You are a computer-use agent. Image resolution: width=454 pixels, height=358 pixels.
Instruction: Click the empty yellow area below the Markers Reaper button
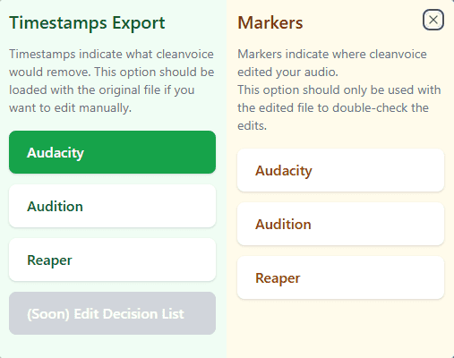[x=340, y=328]
